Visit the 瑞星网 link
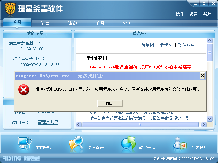The height and width of the screenshot is (163, 218). tap(147, 45)
